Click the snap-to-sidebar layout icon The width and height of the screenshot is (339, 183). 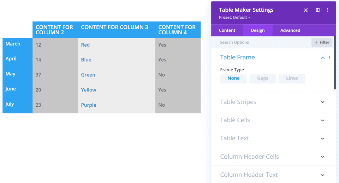tap(317, 10)
